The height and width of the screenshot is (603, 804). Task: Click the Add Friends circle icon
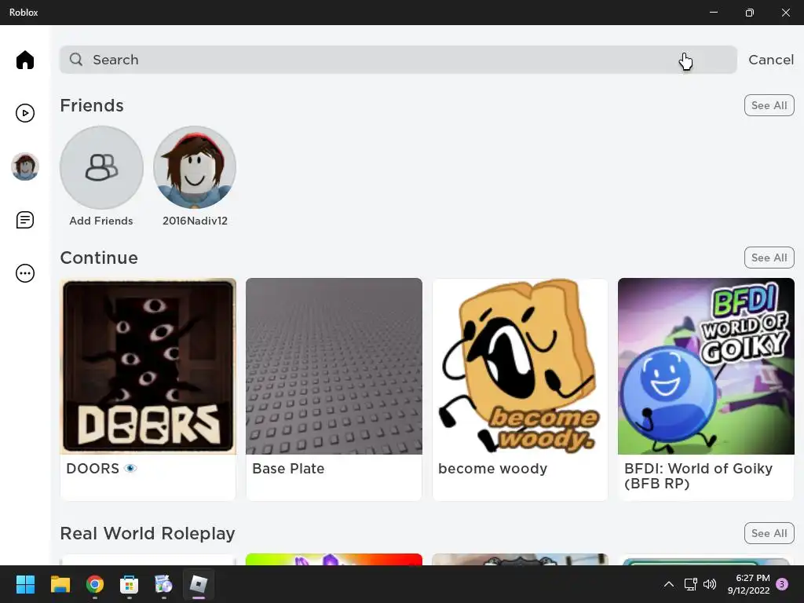coord(101,167)
